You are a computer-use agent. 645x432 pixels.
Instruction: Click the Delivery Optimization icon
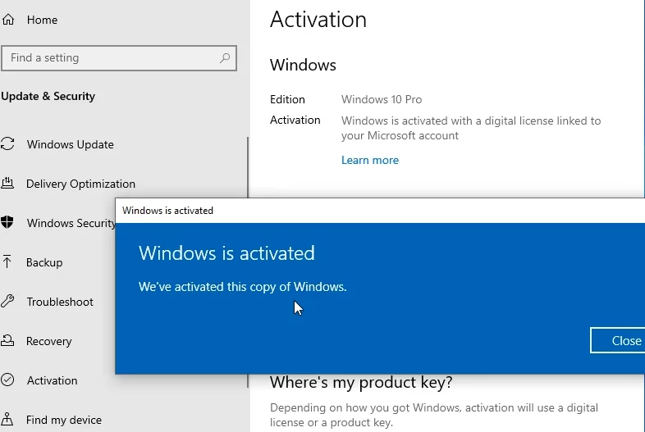click(7, 183)
